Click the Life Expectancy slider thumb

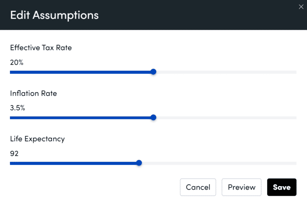(139, 163)
